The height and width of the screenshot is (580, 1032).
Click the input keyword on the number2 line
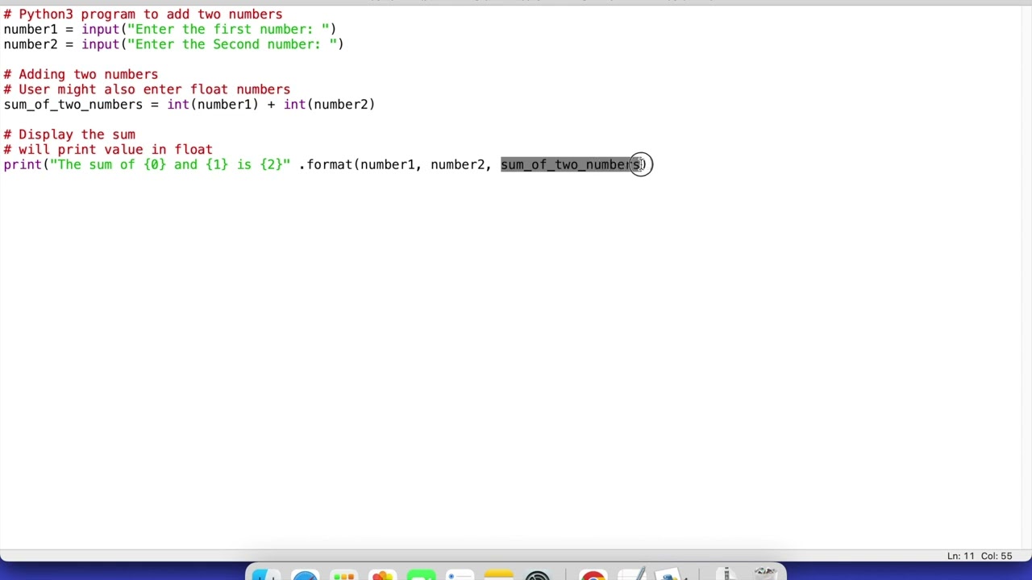101,44
